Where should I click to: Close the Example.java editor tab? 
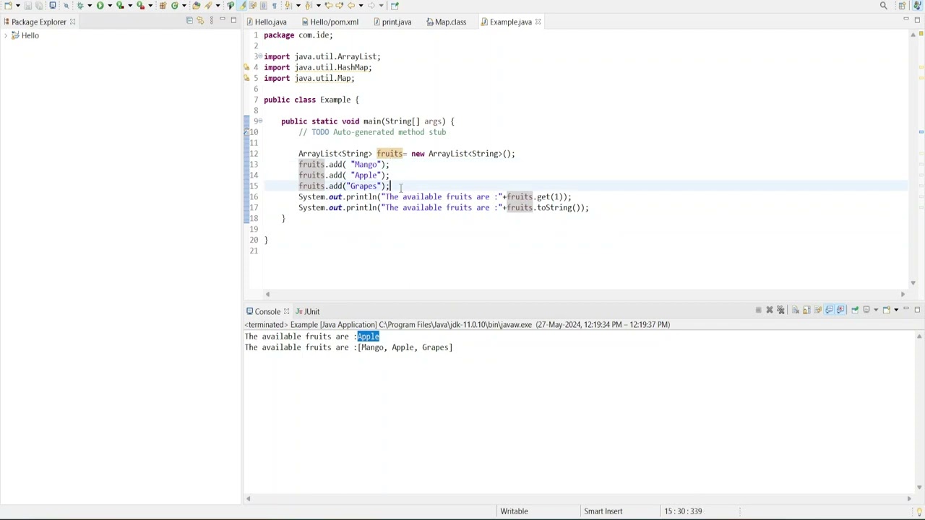pyautogui.click(x=538, y=22)
